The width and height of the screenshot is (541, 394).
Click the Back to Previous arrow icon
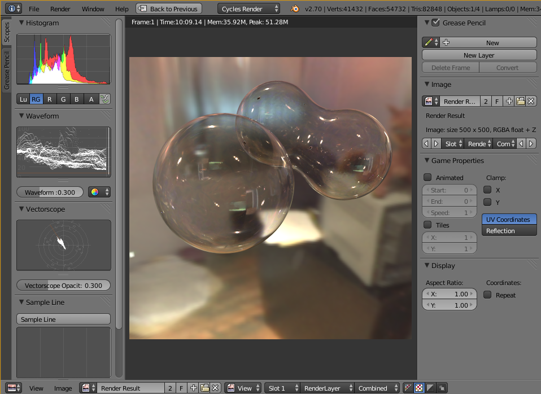coord(142,8)
